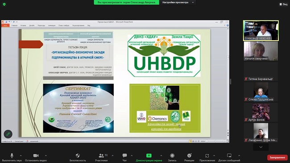
Task: Click PowerPoint help icon at ribbon right
Action: tap(228, 25)
